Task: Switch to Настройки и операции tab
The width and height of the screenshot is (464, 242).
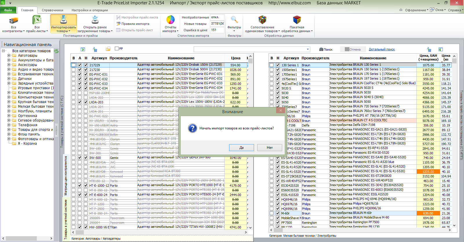Action: [90, 10]
